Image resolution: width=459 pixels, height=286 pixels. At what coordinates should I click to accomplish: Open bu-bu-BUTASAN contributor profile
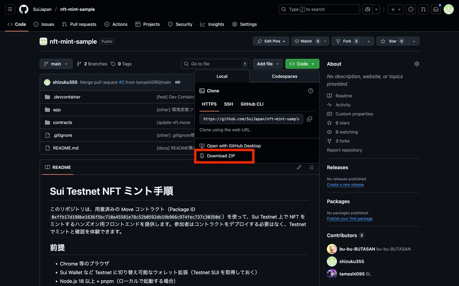tap(357, 249)
